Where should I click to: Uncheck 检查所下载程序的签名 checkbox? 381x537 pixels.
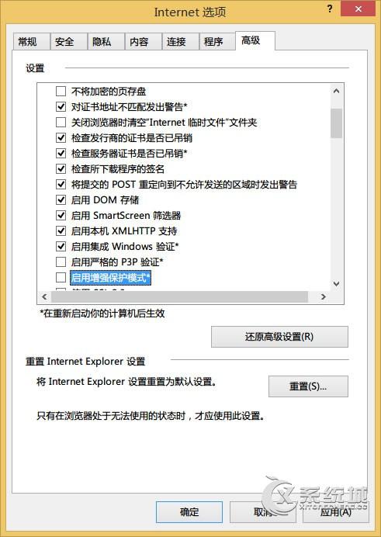[61, 168]
